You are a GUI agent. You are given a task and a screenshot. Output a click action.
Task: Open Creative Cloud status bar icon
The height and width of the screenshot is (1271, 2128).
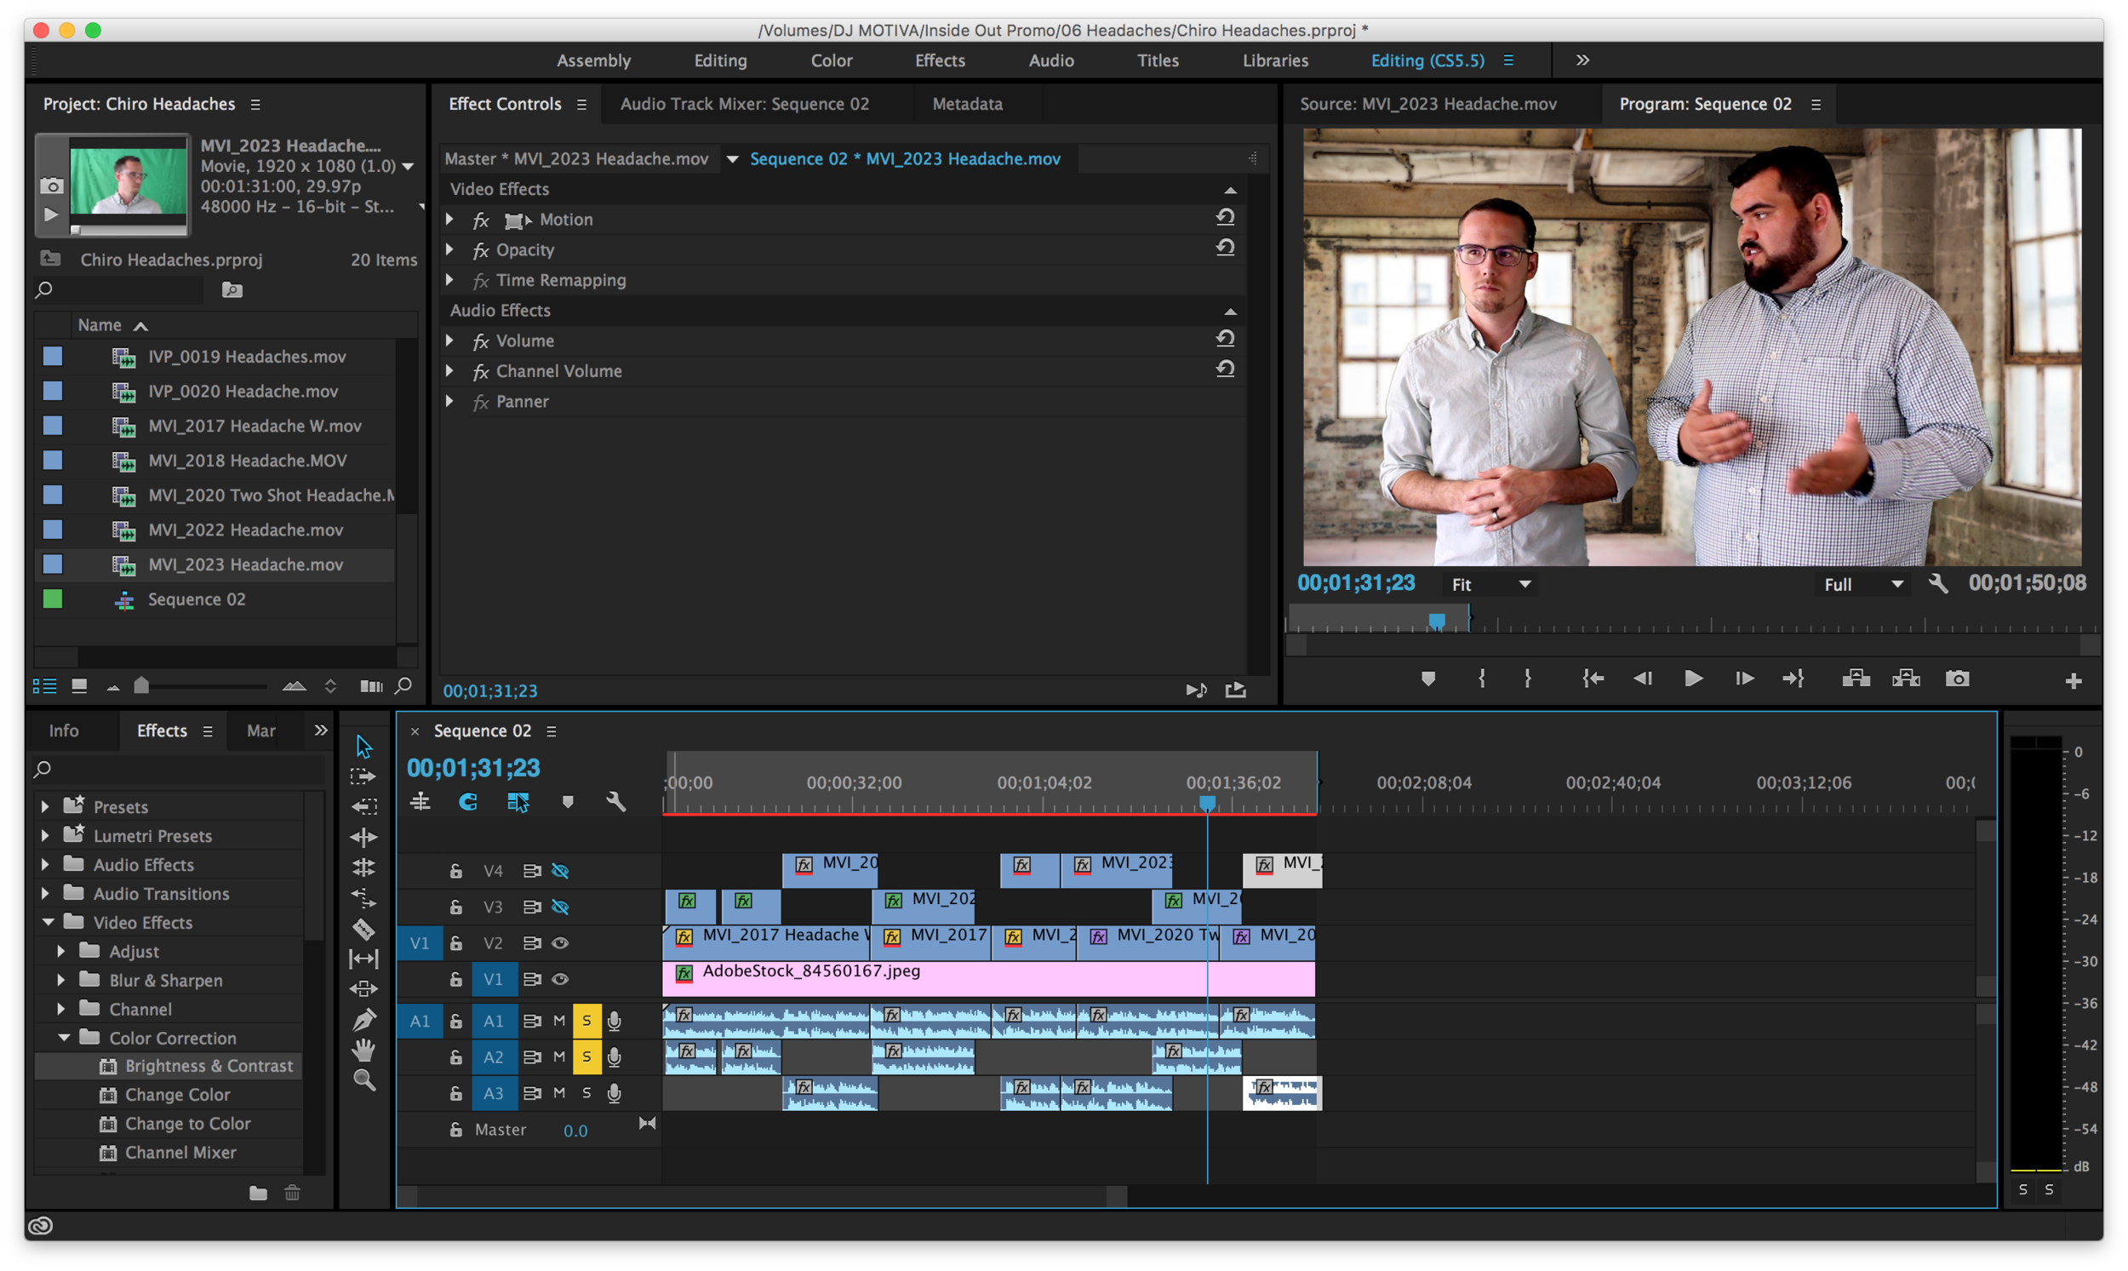click(41, 1227)
